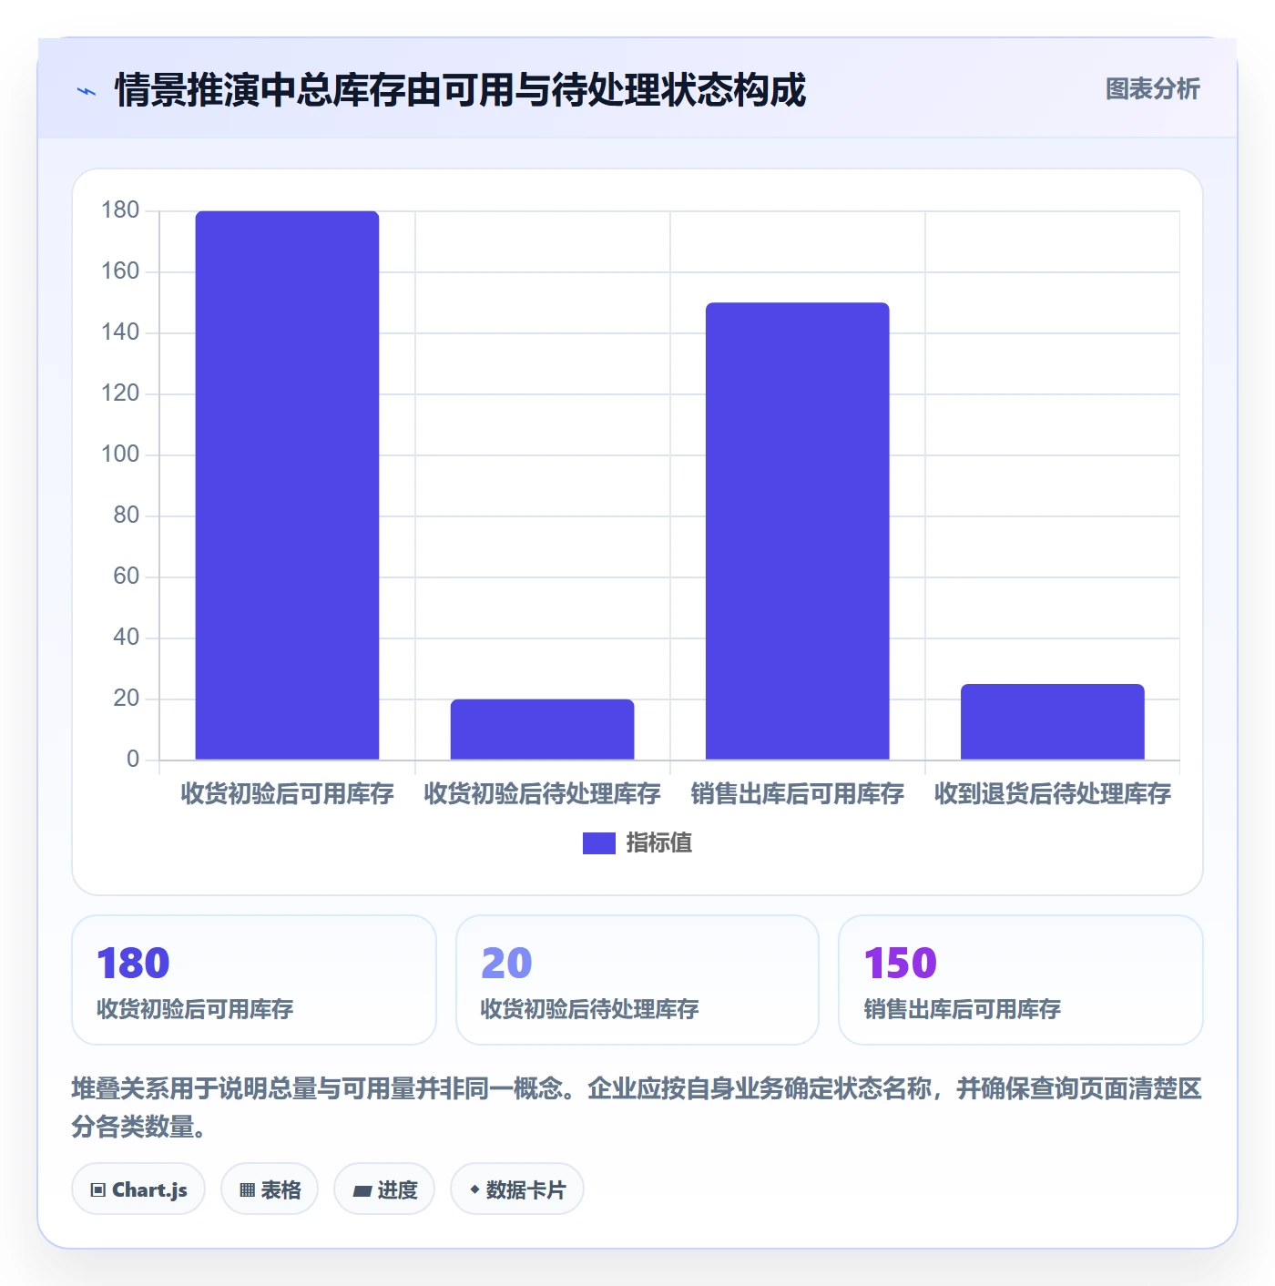Open the 20 收货初验后待处理库存 data card
This screenshot has width=1275, height=1286.
coord(637,980)
